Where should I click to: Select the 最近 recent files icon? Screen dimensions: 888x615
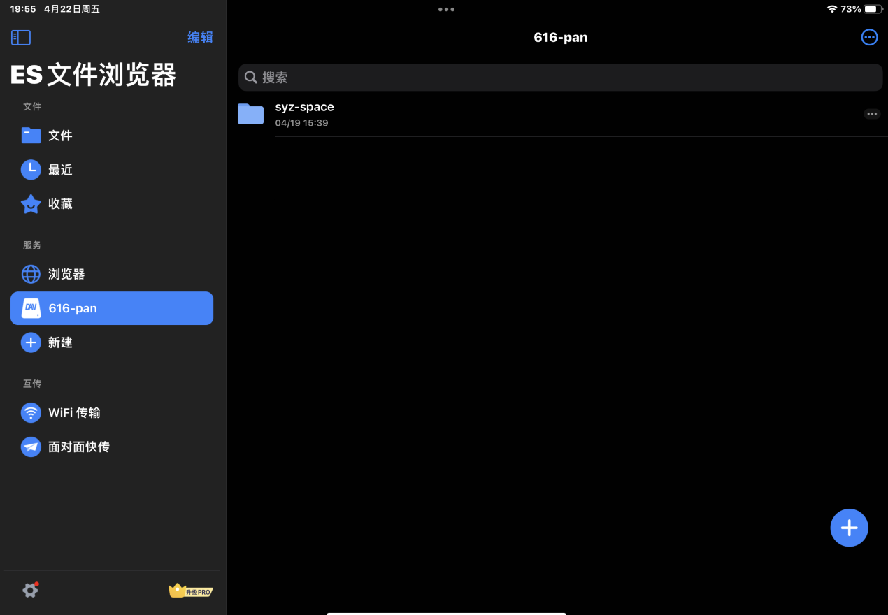[x=59, y=169]
